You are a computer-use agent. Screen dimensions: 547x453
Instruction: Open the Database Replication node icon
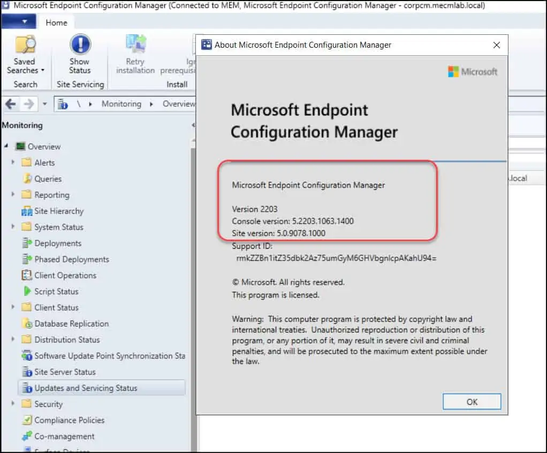coord(27,324)
